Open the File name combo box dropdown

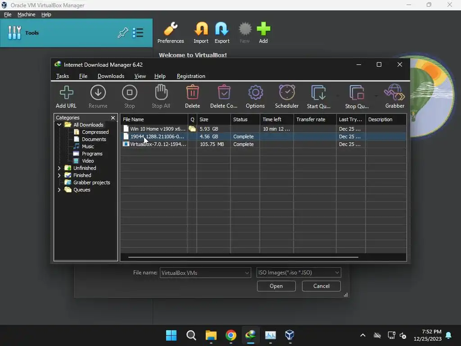[247, 273]
